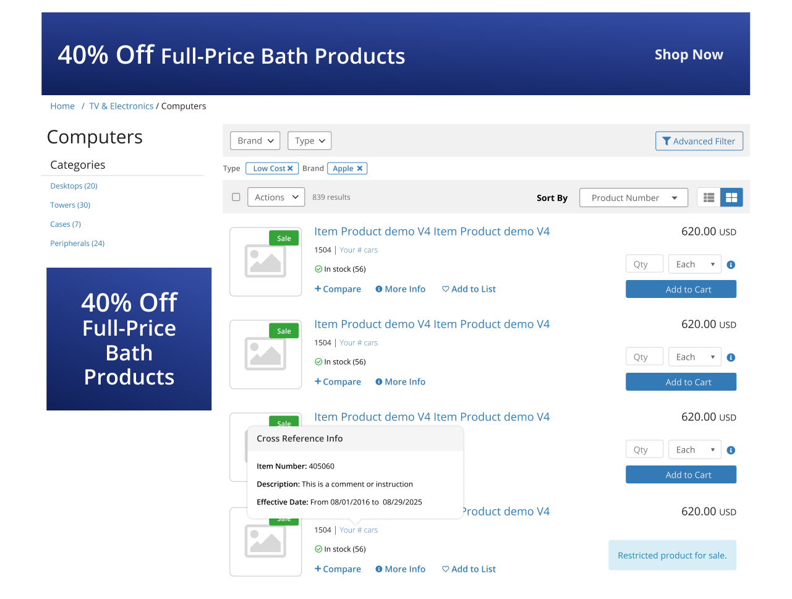The width and height of the screenshot is (792, 599).
Task: Expand the Type filter dropdown
Action: (310, 141)
